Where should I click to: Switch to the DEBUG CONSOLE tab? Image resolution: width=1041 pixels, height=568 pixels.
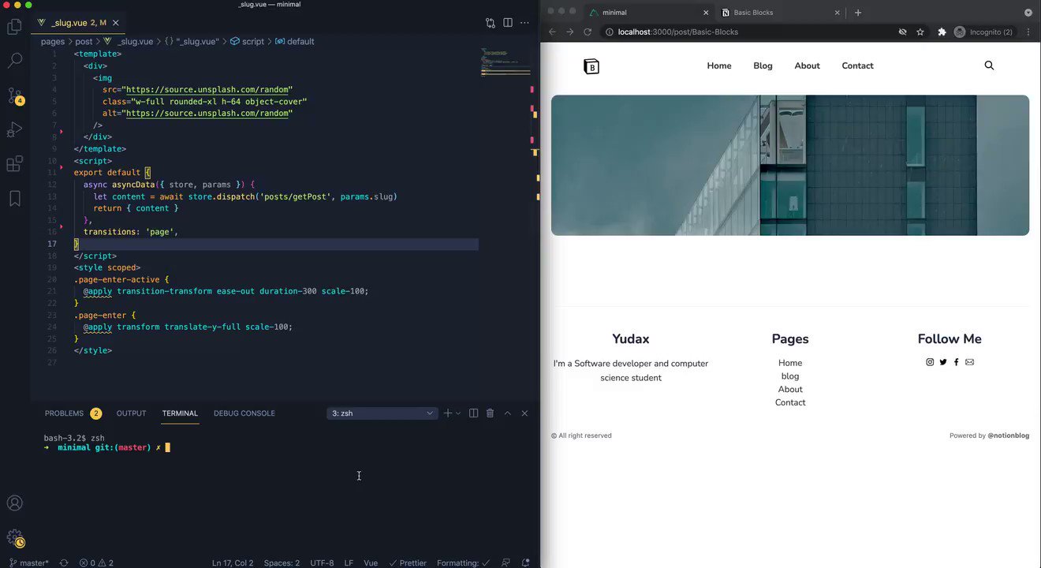click(x=244, y=413)
